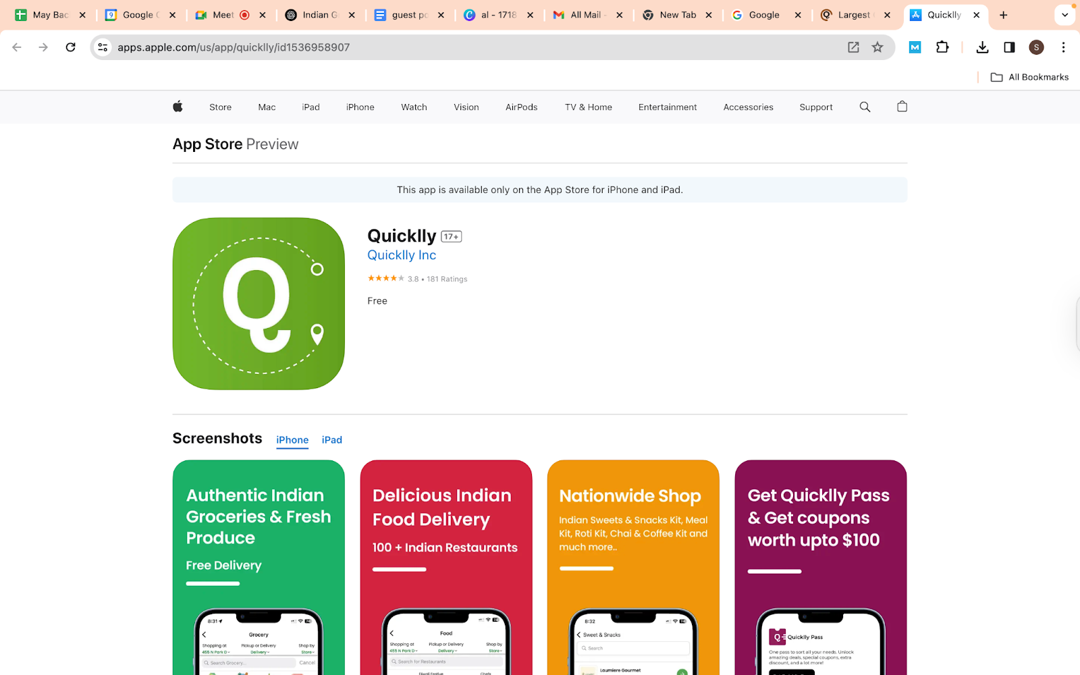
Task: Open the Get Quicklly Pass screenshot
Action: point(821,567)
